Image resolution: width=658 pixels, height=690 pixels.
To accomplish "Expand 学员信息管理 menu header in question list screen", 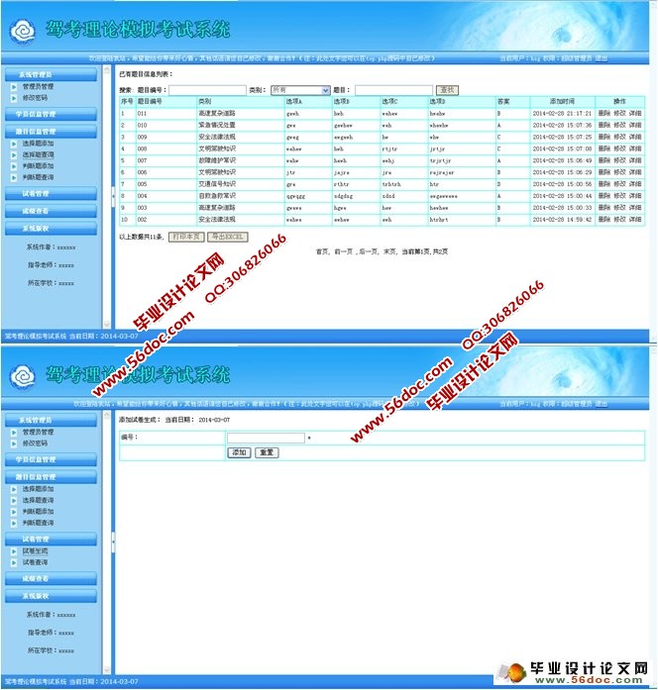I will tap(51, 115).
